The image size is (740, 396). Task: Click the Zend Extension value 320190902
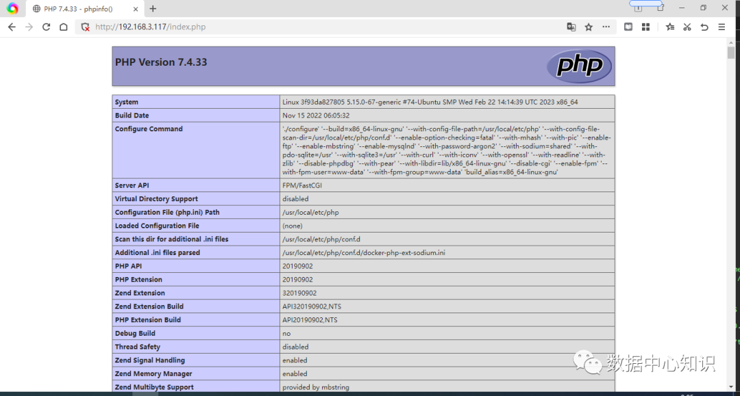(299, 293)
